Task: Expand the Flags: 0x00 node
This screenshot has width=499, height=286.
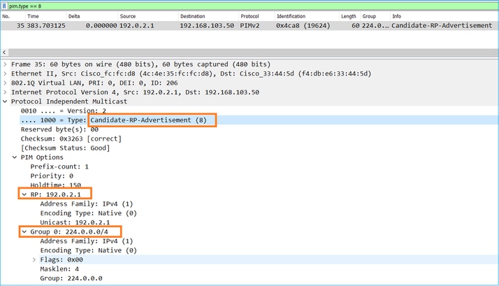Action: coord(34,259)
